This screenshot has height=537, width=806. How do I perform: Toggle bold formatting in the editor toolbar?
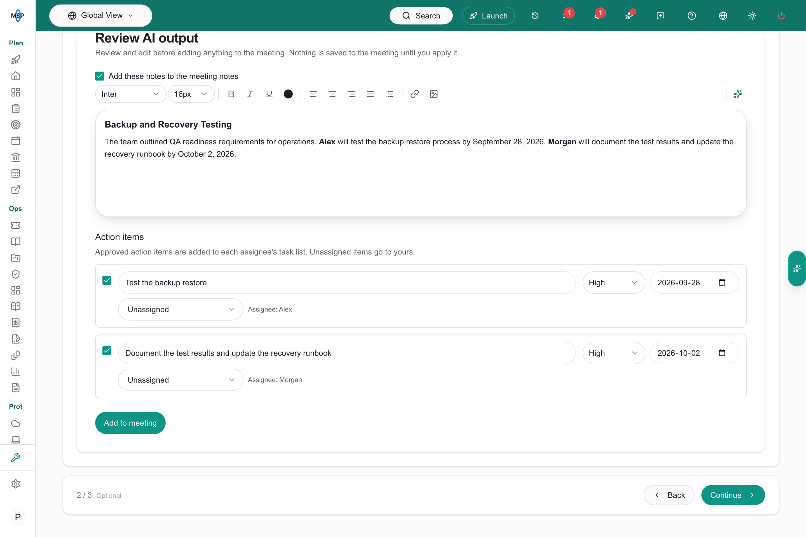coord(231,94)
